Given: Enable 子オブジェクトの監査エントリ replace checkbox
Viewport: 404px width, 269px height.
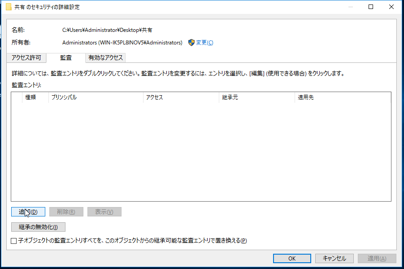Looking at the screenshot, I should pos(14,241).
